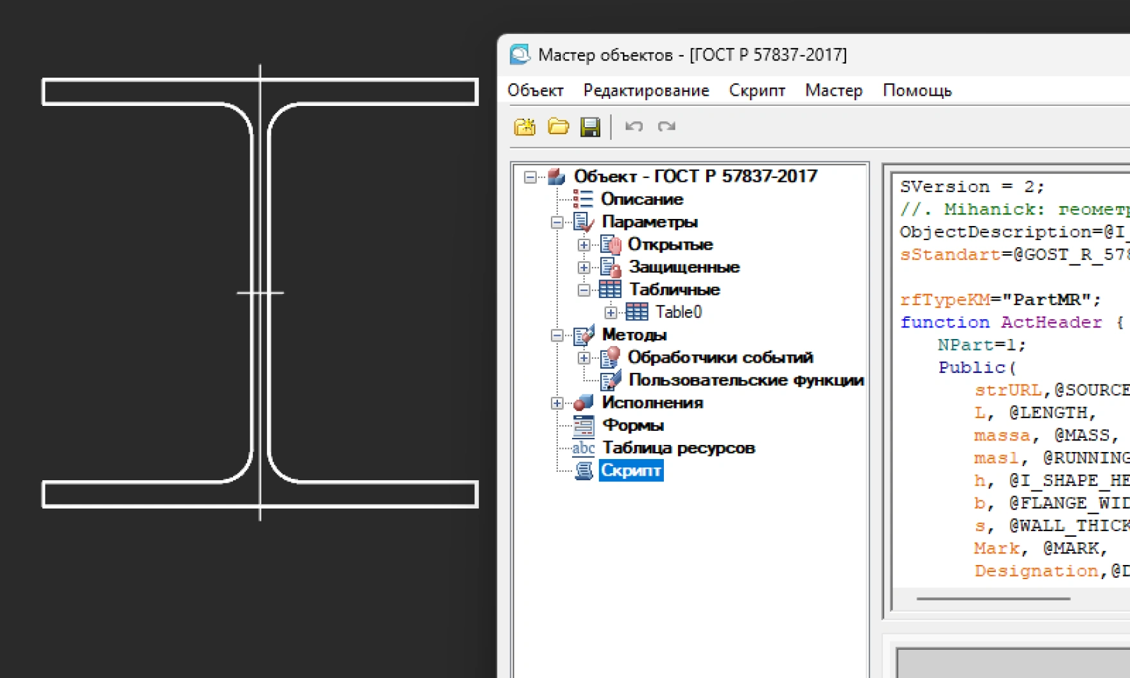Expand the Открытые parameters node
The height and width of the screenshot is (678, 1130).
pyautogui.click(x=584, y=245)
